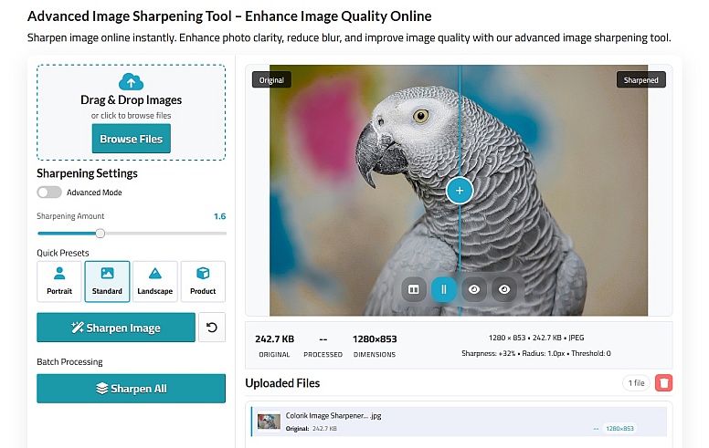Select the Landscape quick preset
Screen dimensions: 709x448
coord(155,281)
